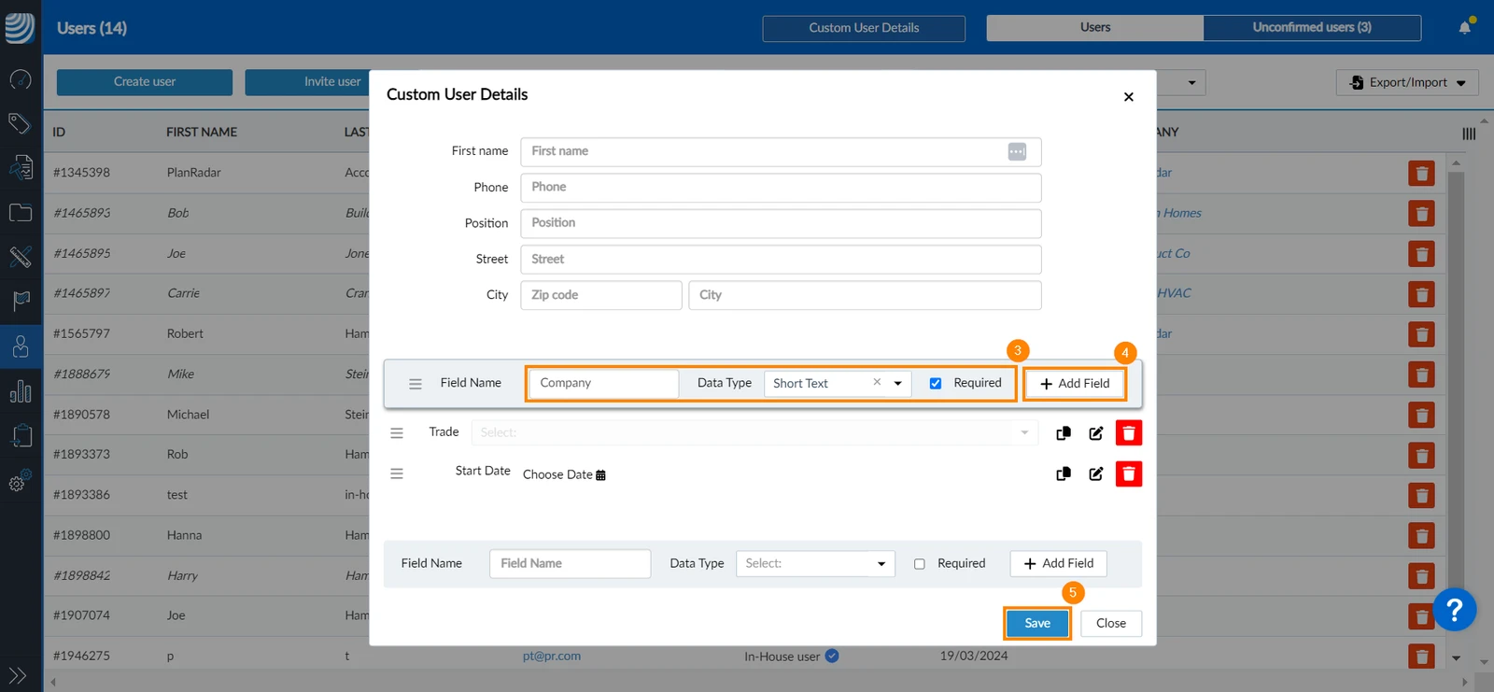
Task: Check Required in the bottom field row
Action: (x=919, y=563)
